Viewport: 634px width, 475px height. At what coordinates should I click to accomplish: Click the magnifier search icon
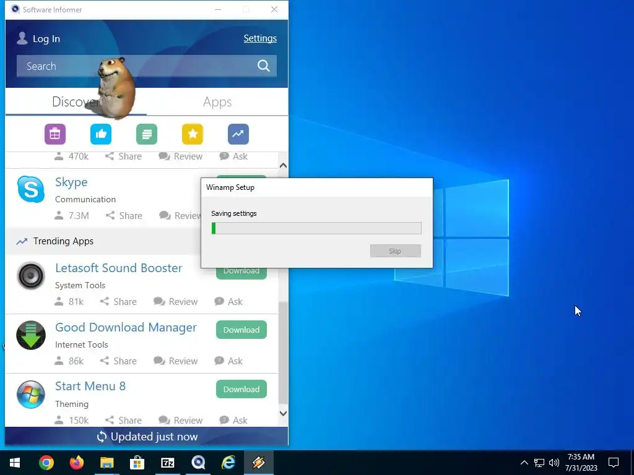pos(264,66)
